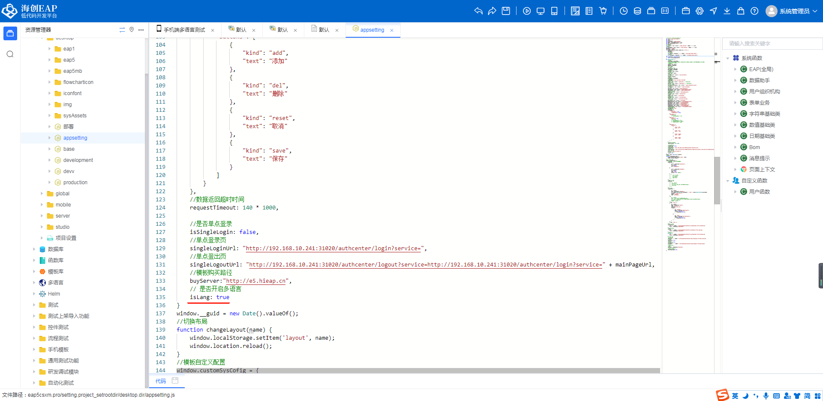Click the function search keyword input field
Image resolution: width=823 pixels, height=401 pixels.
(x=772, y=44)
